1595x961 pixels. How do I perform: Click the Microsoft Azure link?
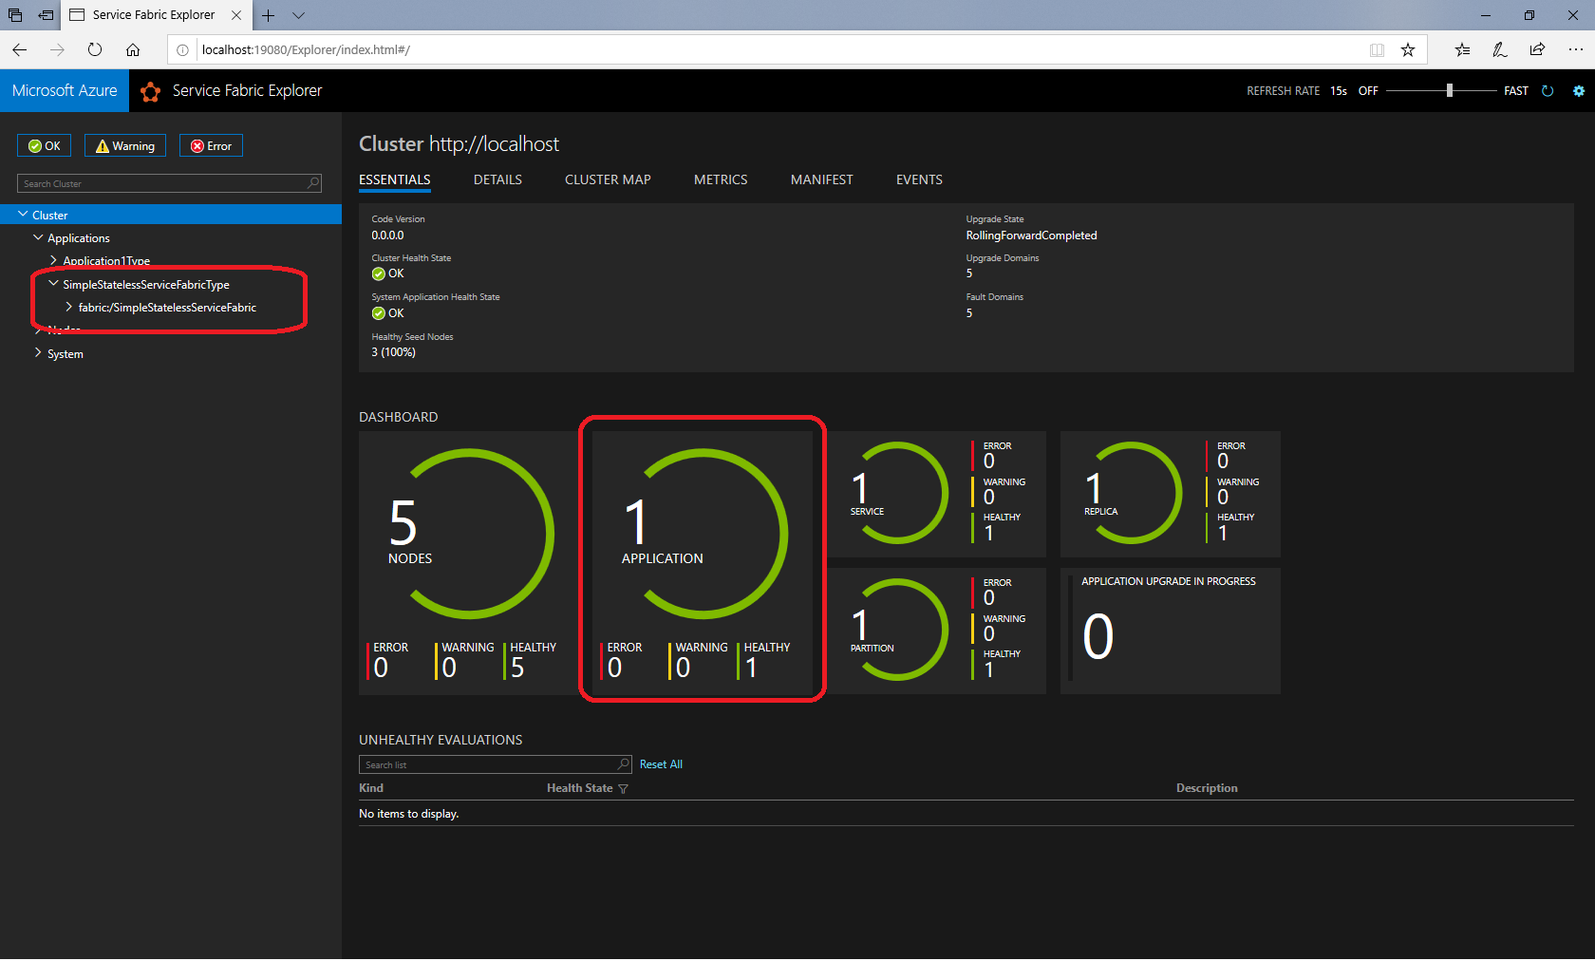coord(65,91)
